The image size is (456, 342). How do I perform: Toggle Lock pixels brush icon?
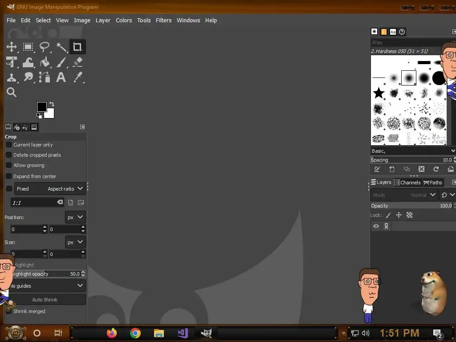(388, 215)
